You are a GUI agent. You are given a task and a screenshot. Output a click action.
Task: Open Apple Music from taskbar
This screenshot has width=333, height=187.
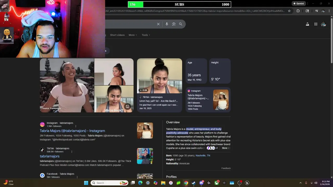point(171,183)
